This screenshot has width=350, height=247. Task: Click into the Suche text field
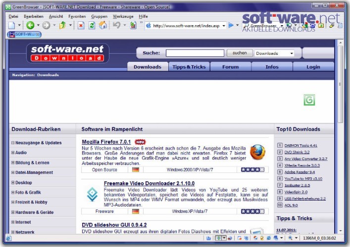pos(195,53)
